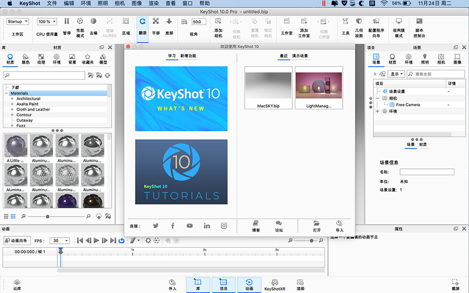469x293 pixels.
Task: Click the 动画向导 animation wizard button
Action: (17, 240)
